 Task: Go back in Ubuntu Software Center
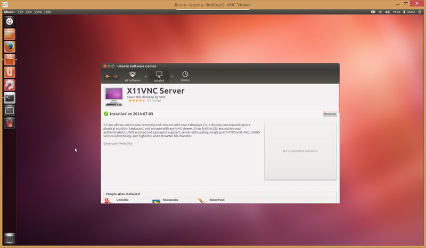pos(108,76)
